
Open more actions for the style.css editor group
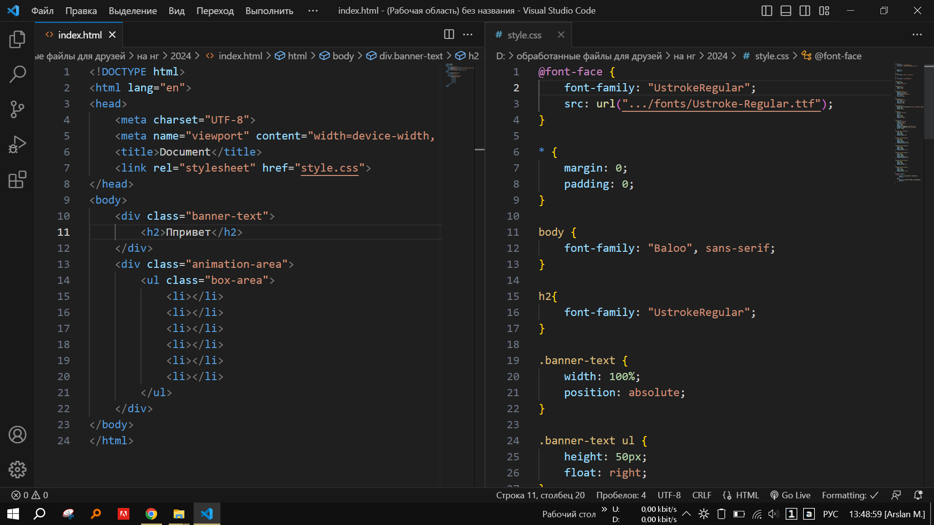pos(917,35)
